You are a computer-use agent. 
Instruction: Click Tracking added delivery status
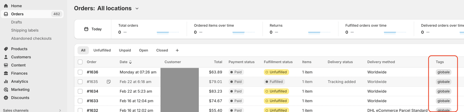pyautogui.click(x=341, y=82)
